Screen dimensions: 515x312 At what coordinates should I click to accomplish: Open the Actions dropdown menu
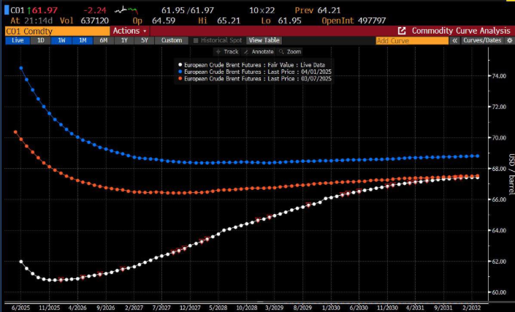[x=130, y=31]
